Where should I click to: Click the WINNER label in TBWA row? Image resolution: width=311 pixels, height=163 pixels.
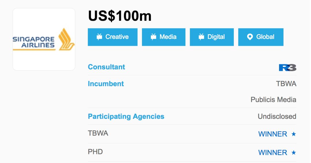(x=272, y=134)
